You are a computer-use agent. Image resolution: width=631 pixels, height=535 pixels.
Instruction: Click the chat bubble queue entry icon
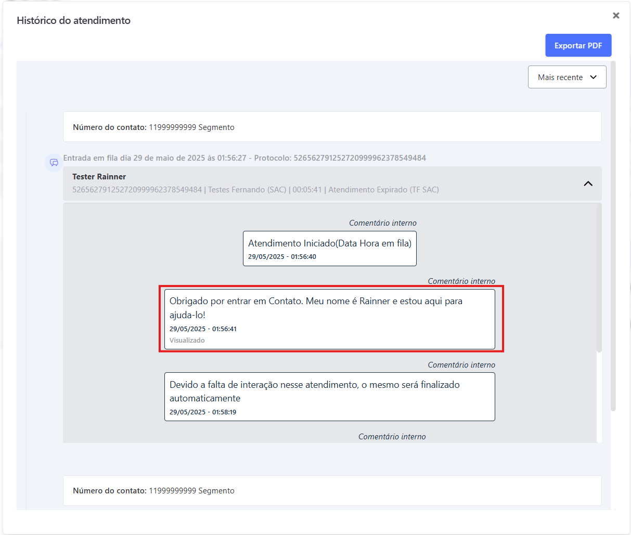click(54, 163)
